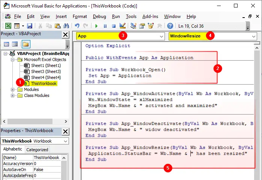
Task: Open the Tools menu
Action: coord(131,16)
